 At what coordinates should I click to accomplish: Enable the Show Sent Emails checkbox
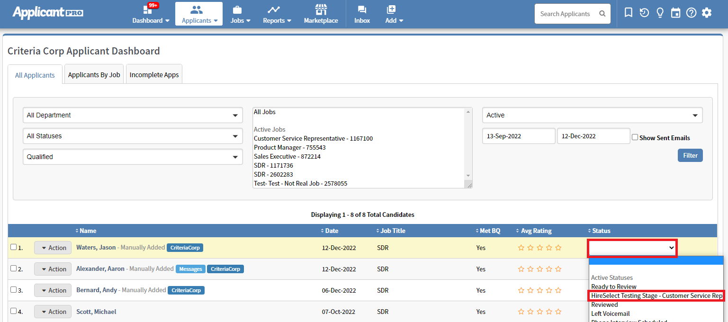coord(635,137)
